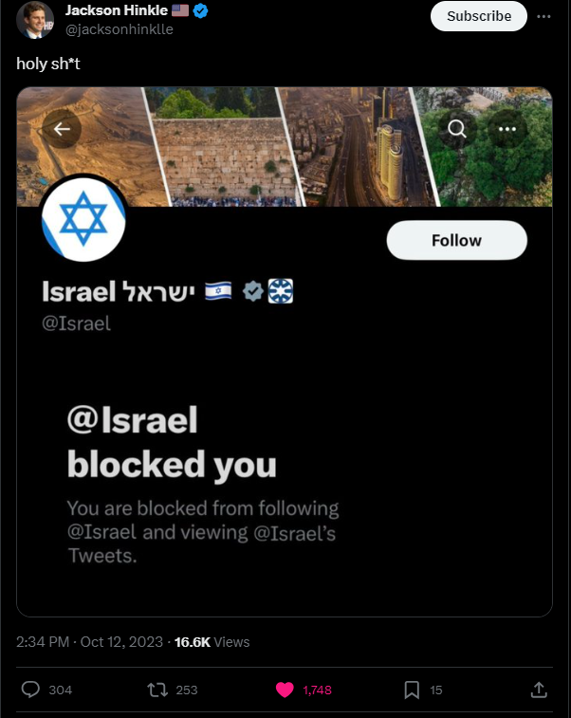The image size is (571, 718).
Task: Click Jackson Hinkle's profile avatar
Action: pos(35,20)
